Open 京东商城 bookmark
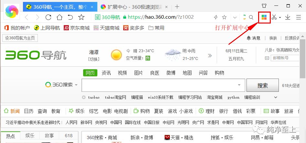 (77, 28)
